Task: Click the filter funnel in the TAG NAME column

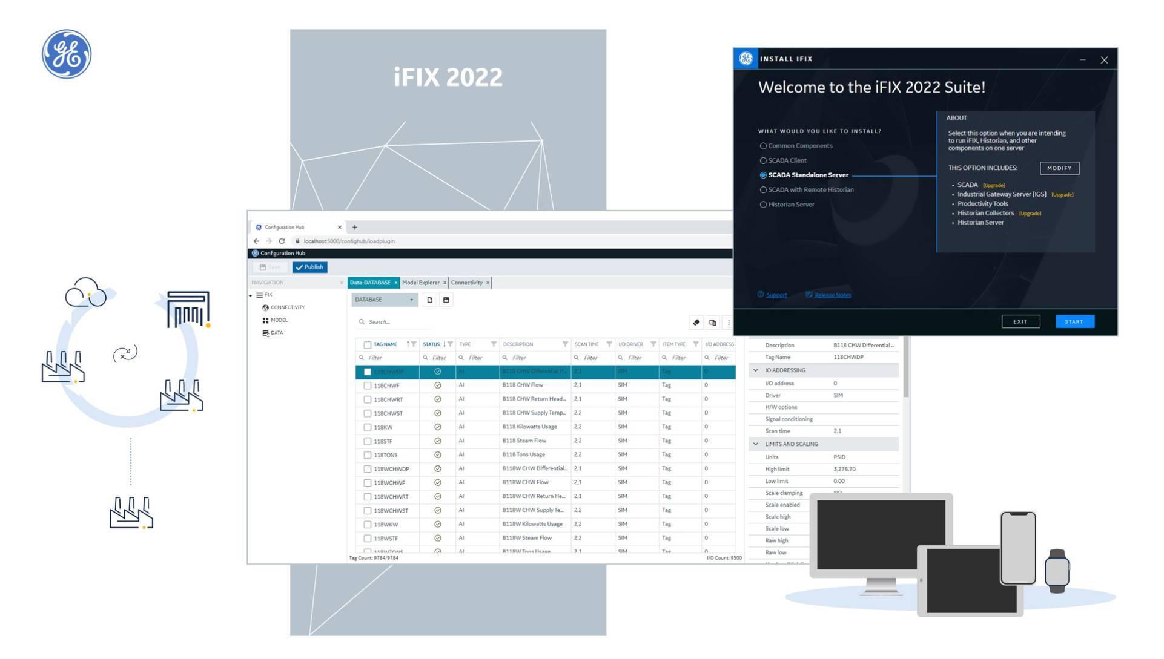Action: [414, 344]
